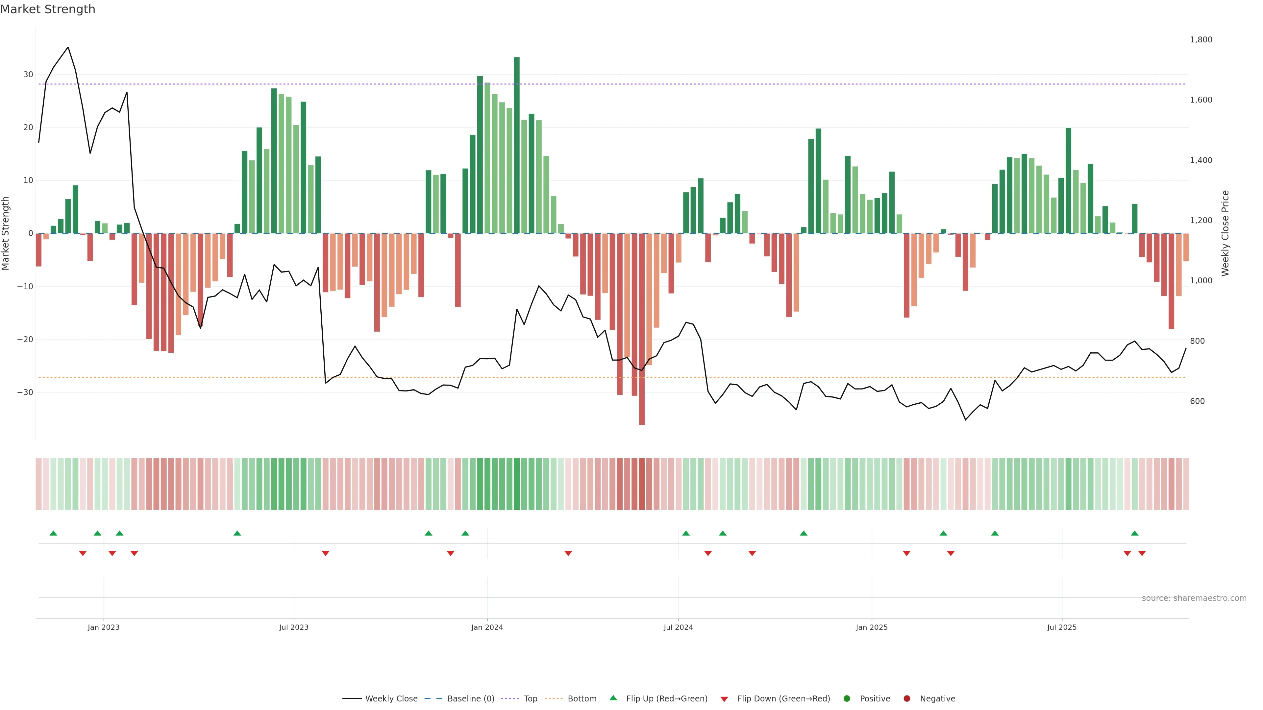Image resolution: width=1263 pixels, height=710 pixels.
Task: Click the first green flip-up triangle marker
Action: [53, 533]
